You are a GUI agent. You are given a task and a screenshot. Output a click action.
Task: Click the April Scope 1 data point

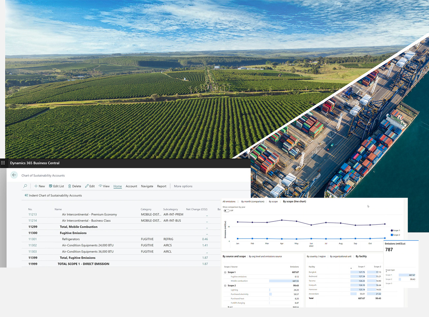281,220
